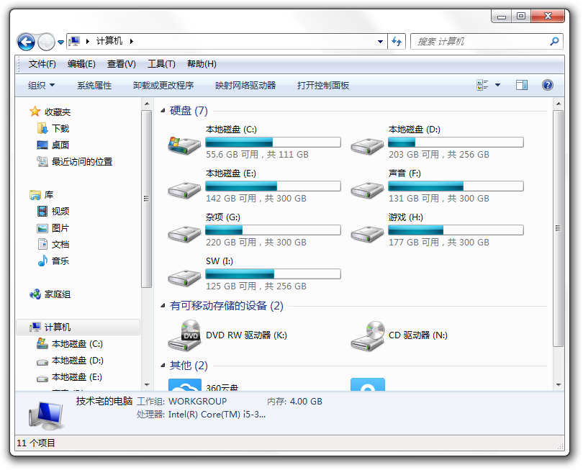Click 打开控制面板 button
Screen dimensions: 583x470
click(x=323, y=85)
